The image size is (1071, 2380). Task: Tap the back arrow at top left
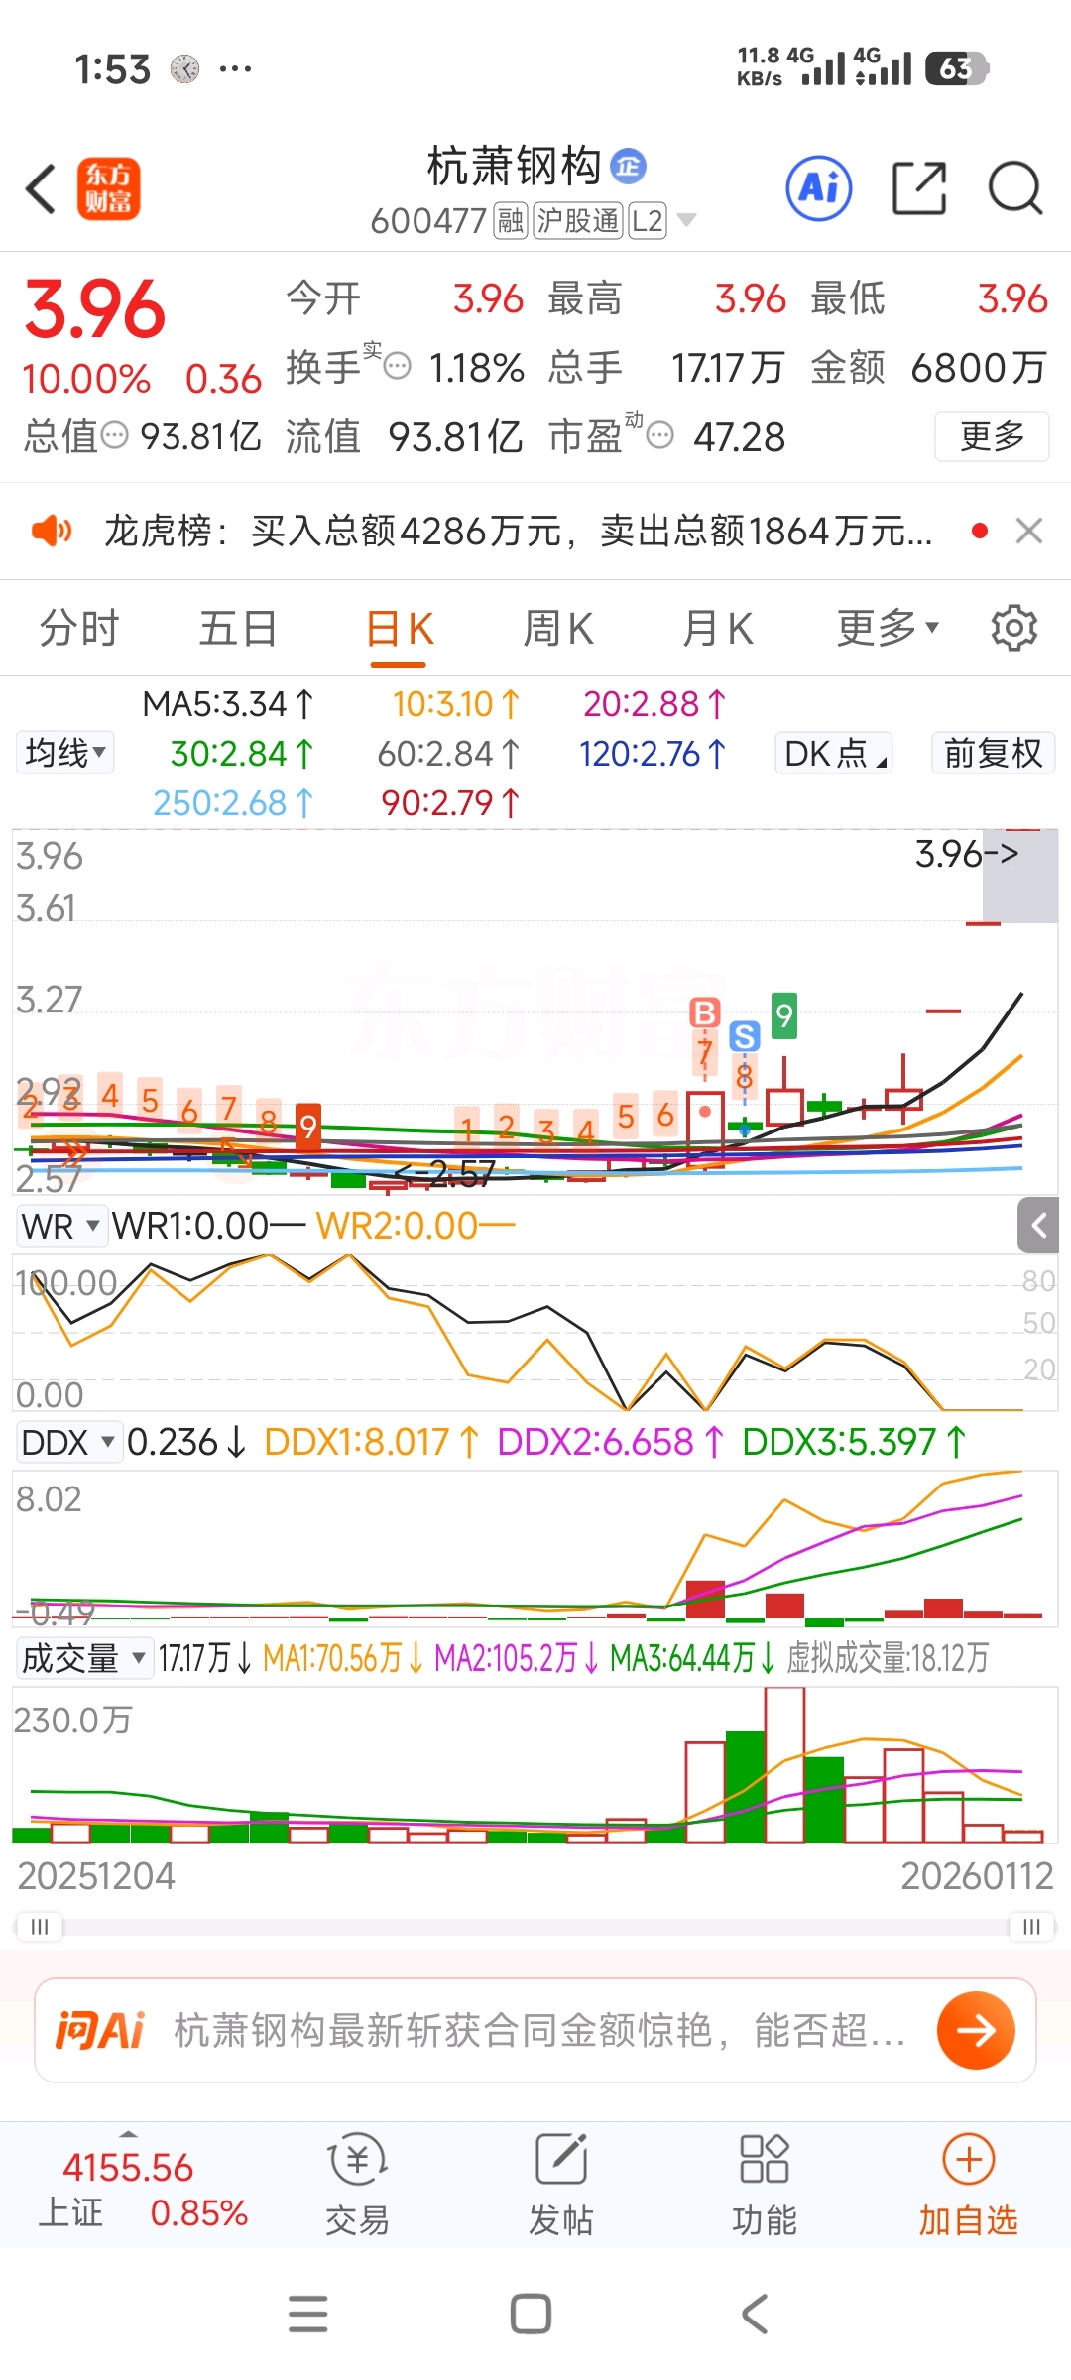click(x=42, y=188)
